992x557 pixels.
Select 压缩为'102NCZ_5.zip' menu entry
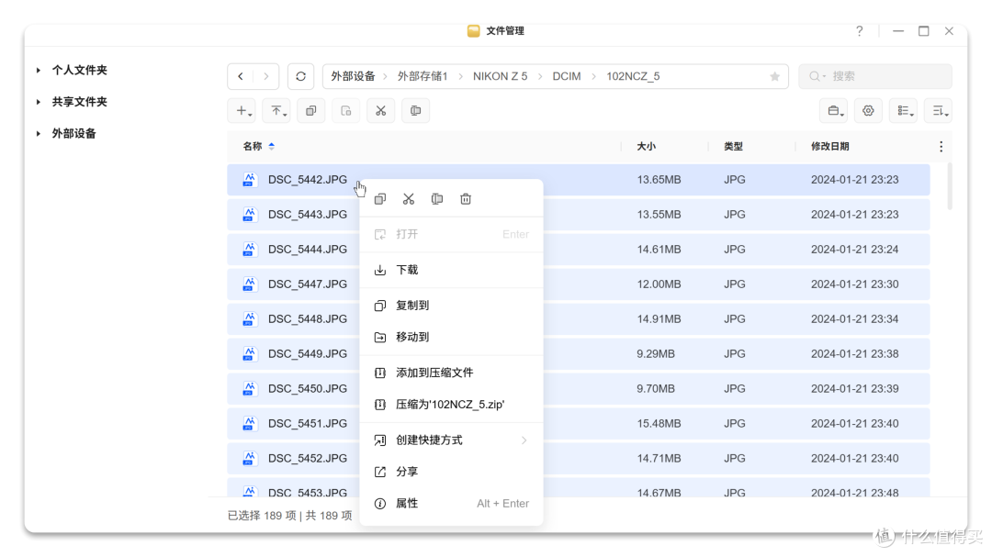[x=452, y=405]
